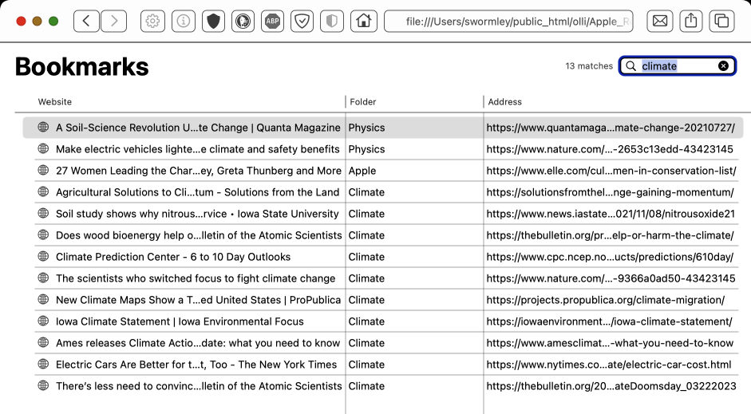Select 'The scientists who switched focus' bookmark
Image resolution: width=751 pixels, height=414 pixels.
tap(196, 278)
